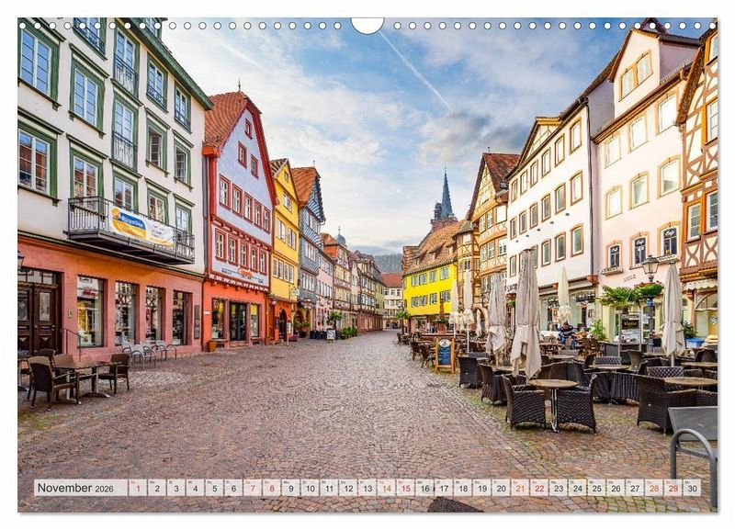Pick the red Sunday date 8

[272, 488]
